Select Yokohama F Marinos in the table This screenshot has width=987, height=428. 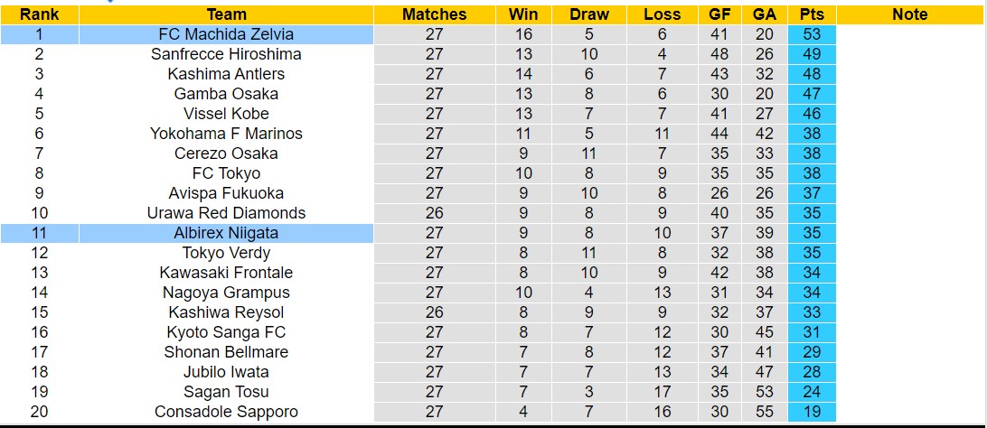coord(226,134)
